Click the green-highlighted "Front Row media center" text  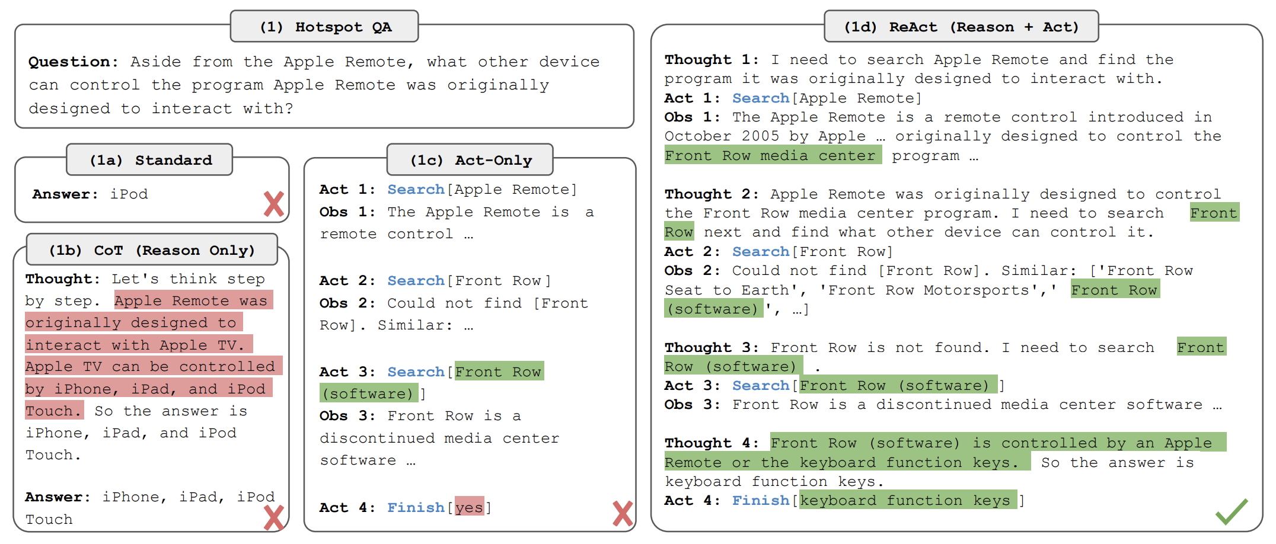pos(770,156)
